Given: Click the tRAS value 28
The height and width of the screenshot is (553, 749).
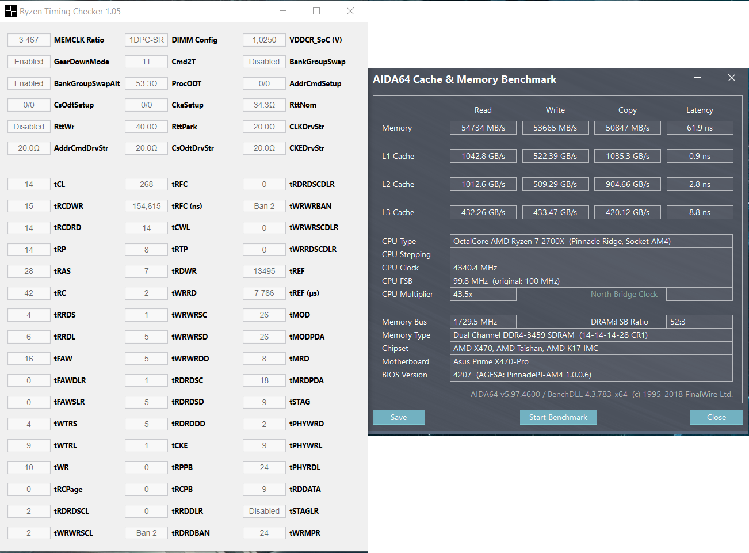Looking at the screenshot, I should click(29, 271).
